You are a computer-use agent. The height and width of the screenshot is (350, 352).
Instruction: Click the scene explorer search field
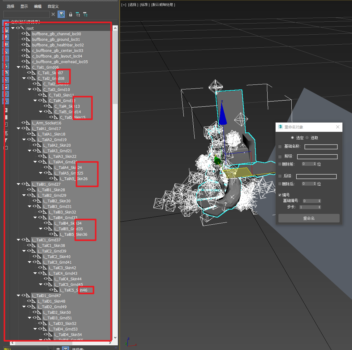pyautogui.click(x=27, y=14)
